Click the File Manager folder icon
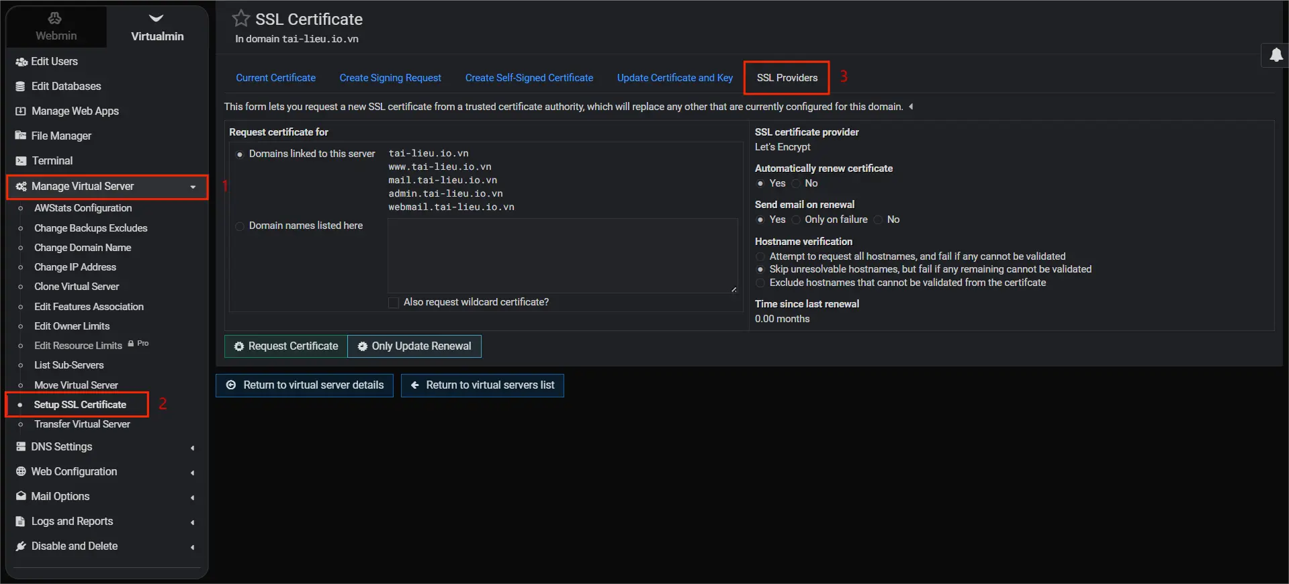The width and height of the screenshot is (1289, 584). click(21, 136)
